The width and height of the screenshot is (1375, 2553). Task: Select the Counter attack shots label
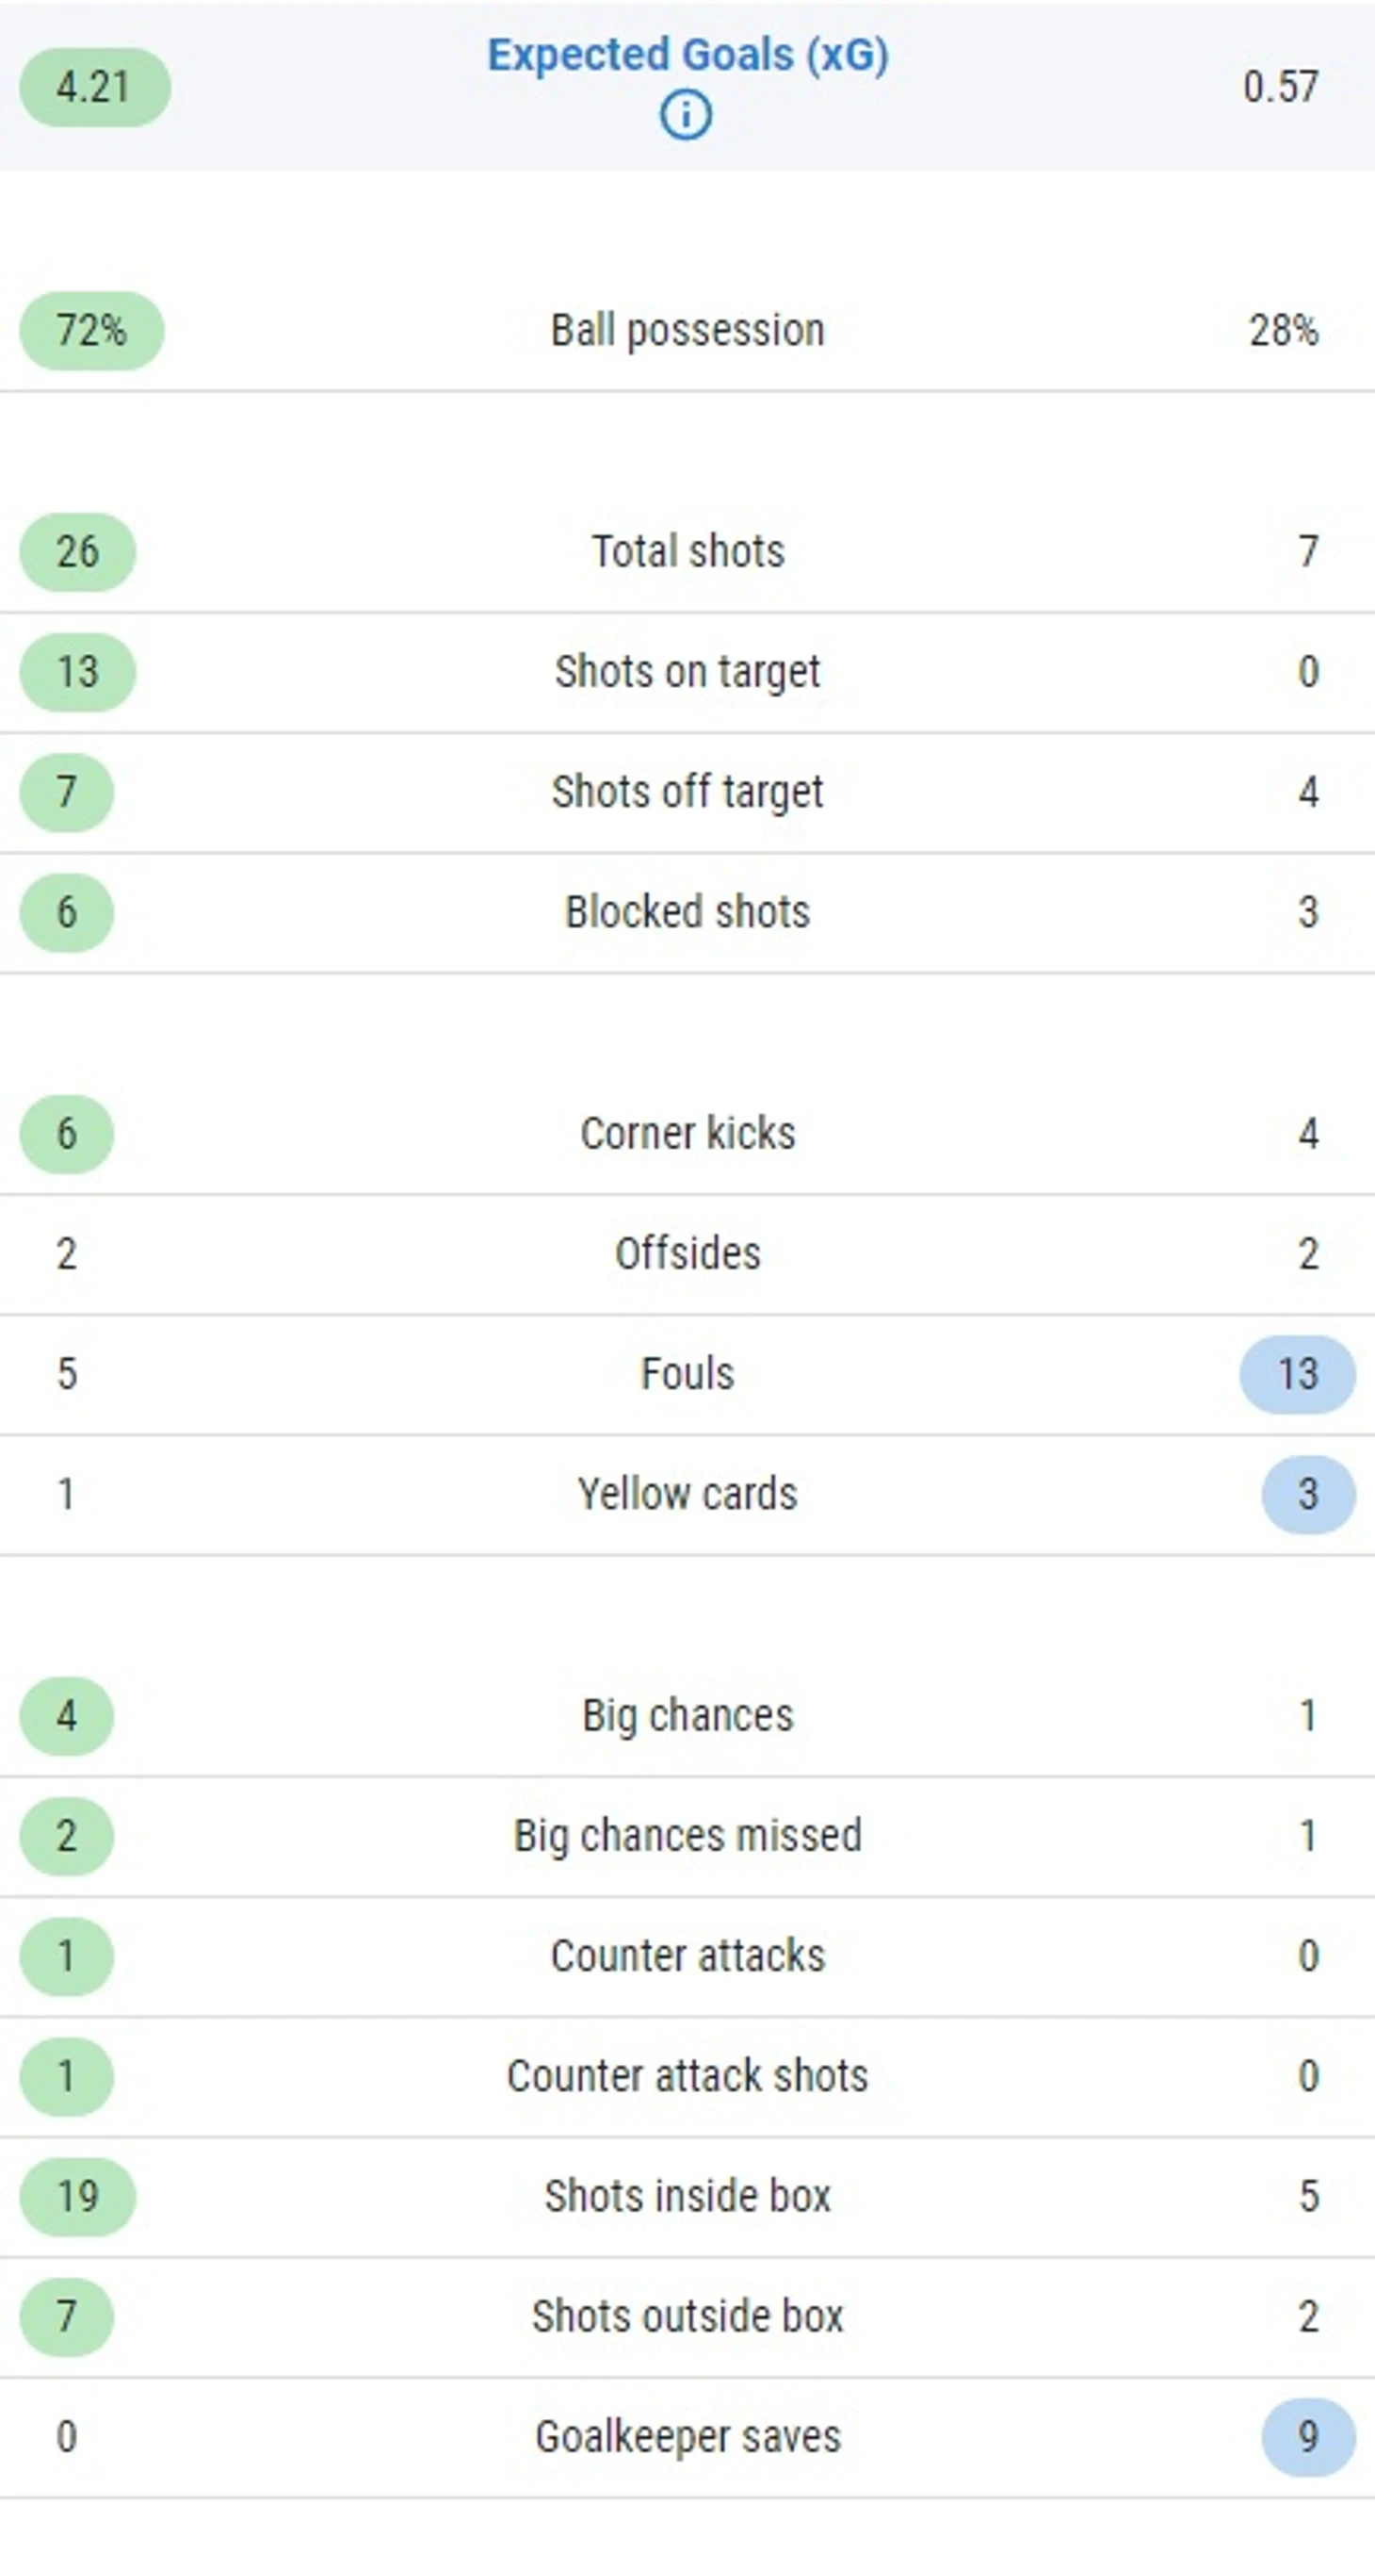(x=687, y=2075)
